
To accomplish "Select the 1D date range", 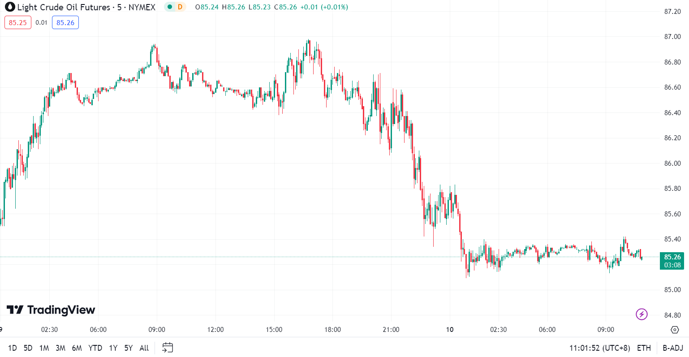I will coord(13,348).
